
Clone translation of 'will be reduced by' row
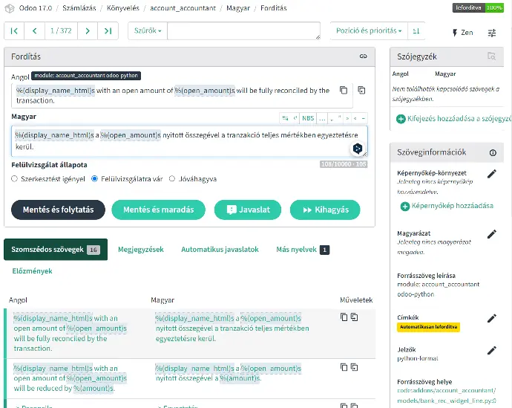tap(354, 367)
